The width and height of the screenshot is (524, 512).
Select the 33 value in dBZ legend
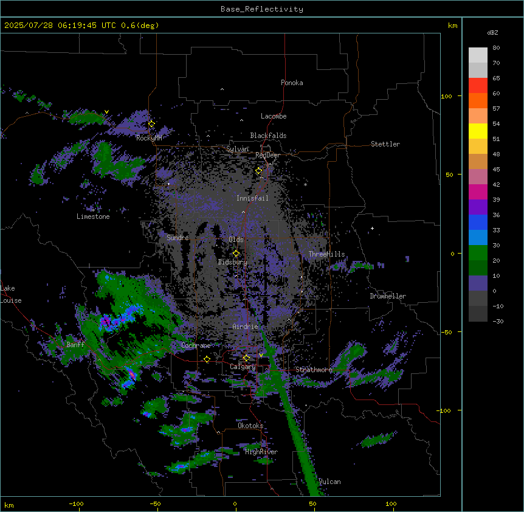[x=496, y=230]
